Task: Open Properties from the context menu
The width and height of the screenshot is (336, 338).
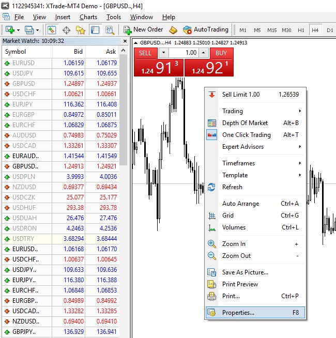Action: [x=238, y=313]
